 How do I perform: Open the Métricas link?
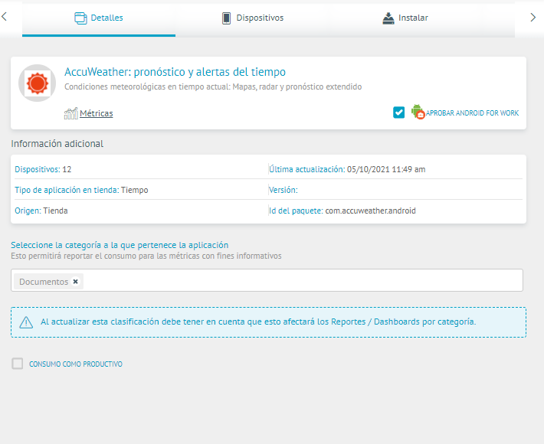pyautogui.click(x=96, y=113)
